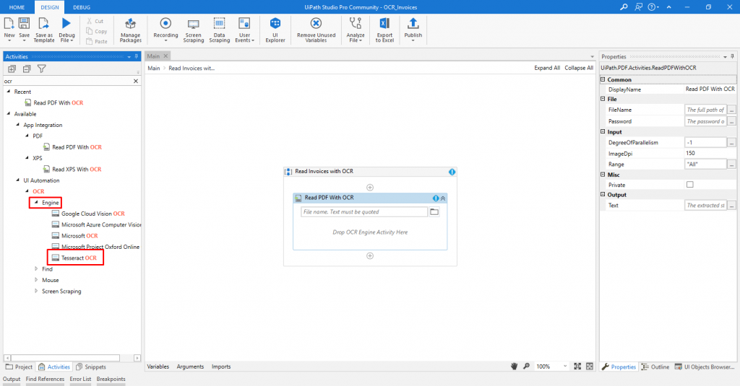The width and height of the screenshot is (740, 386).
Task: Click expand all icon in Activities panel
Action: pyautogui.click(x=12, y=69)
